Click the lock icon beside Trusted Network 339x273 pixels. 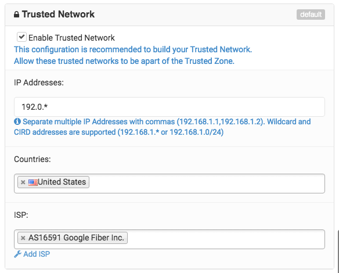[16, 15]
